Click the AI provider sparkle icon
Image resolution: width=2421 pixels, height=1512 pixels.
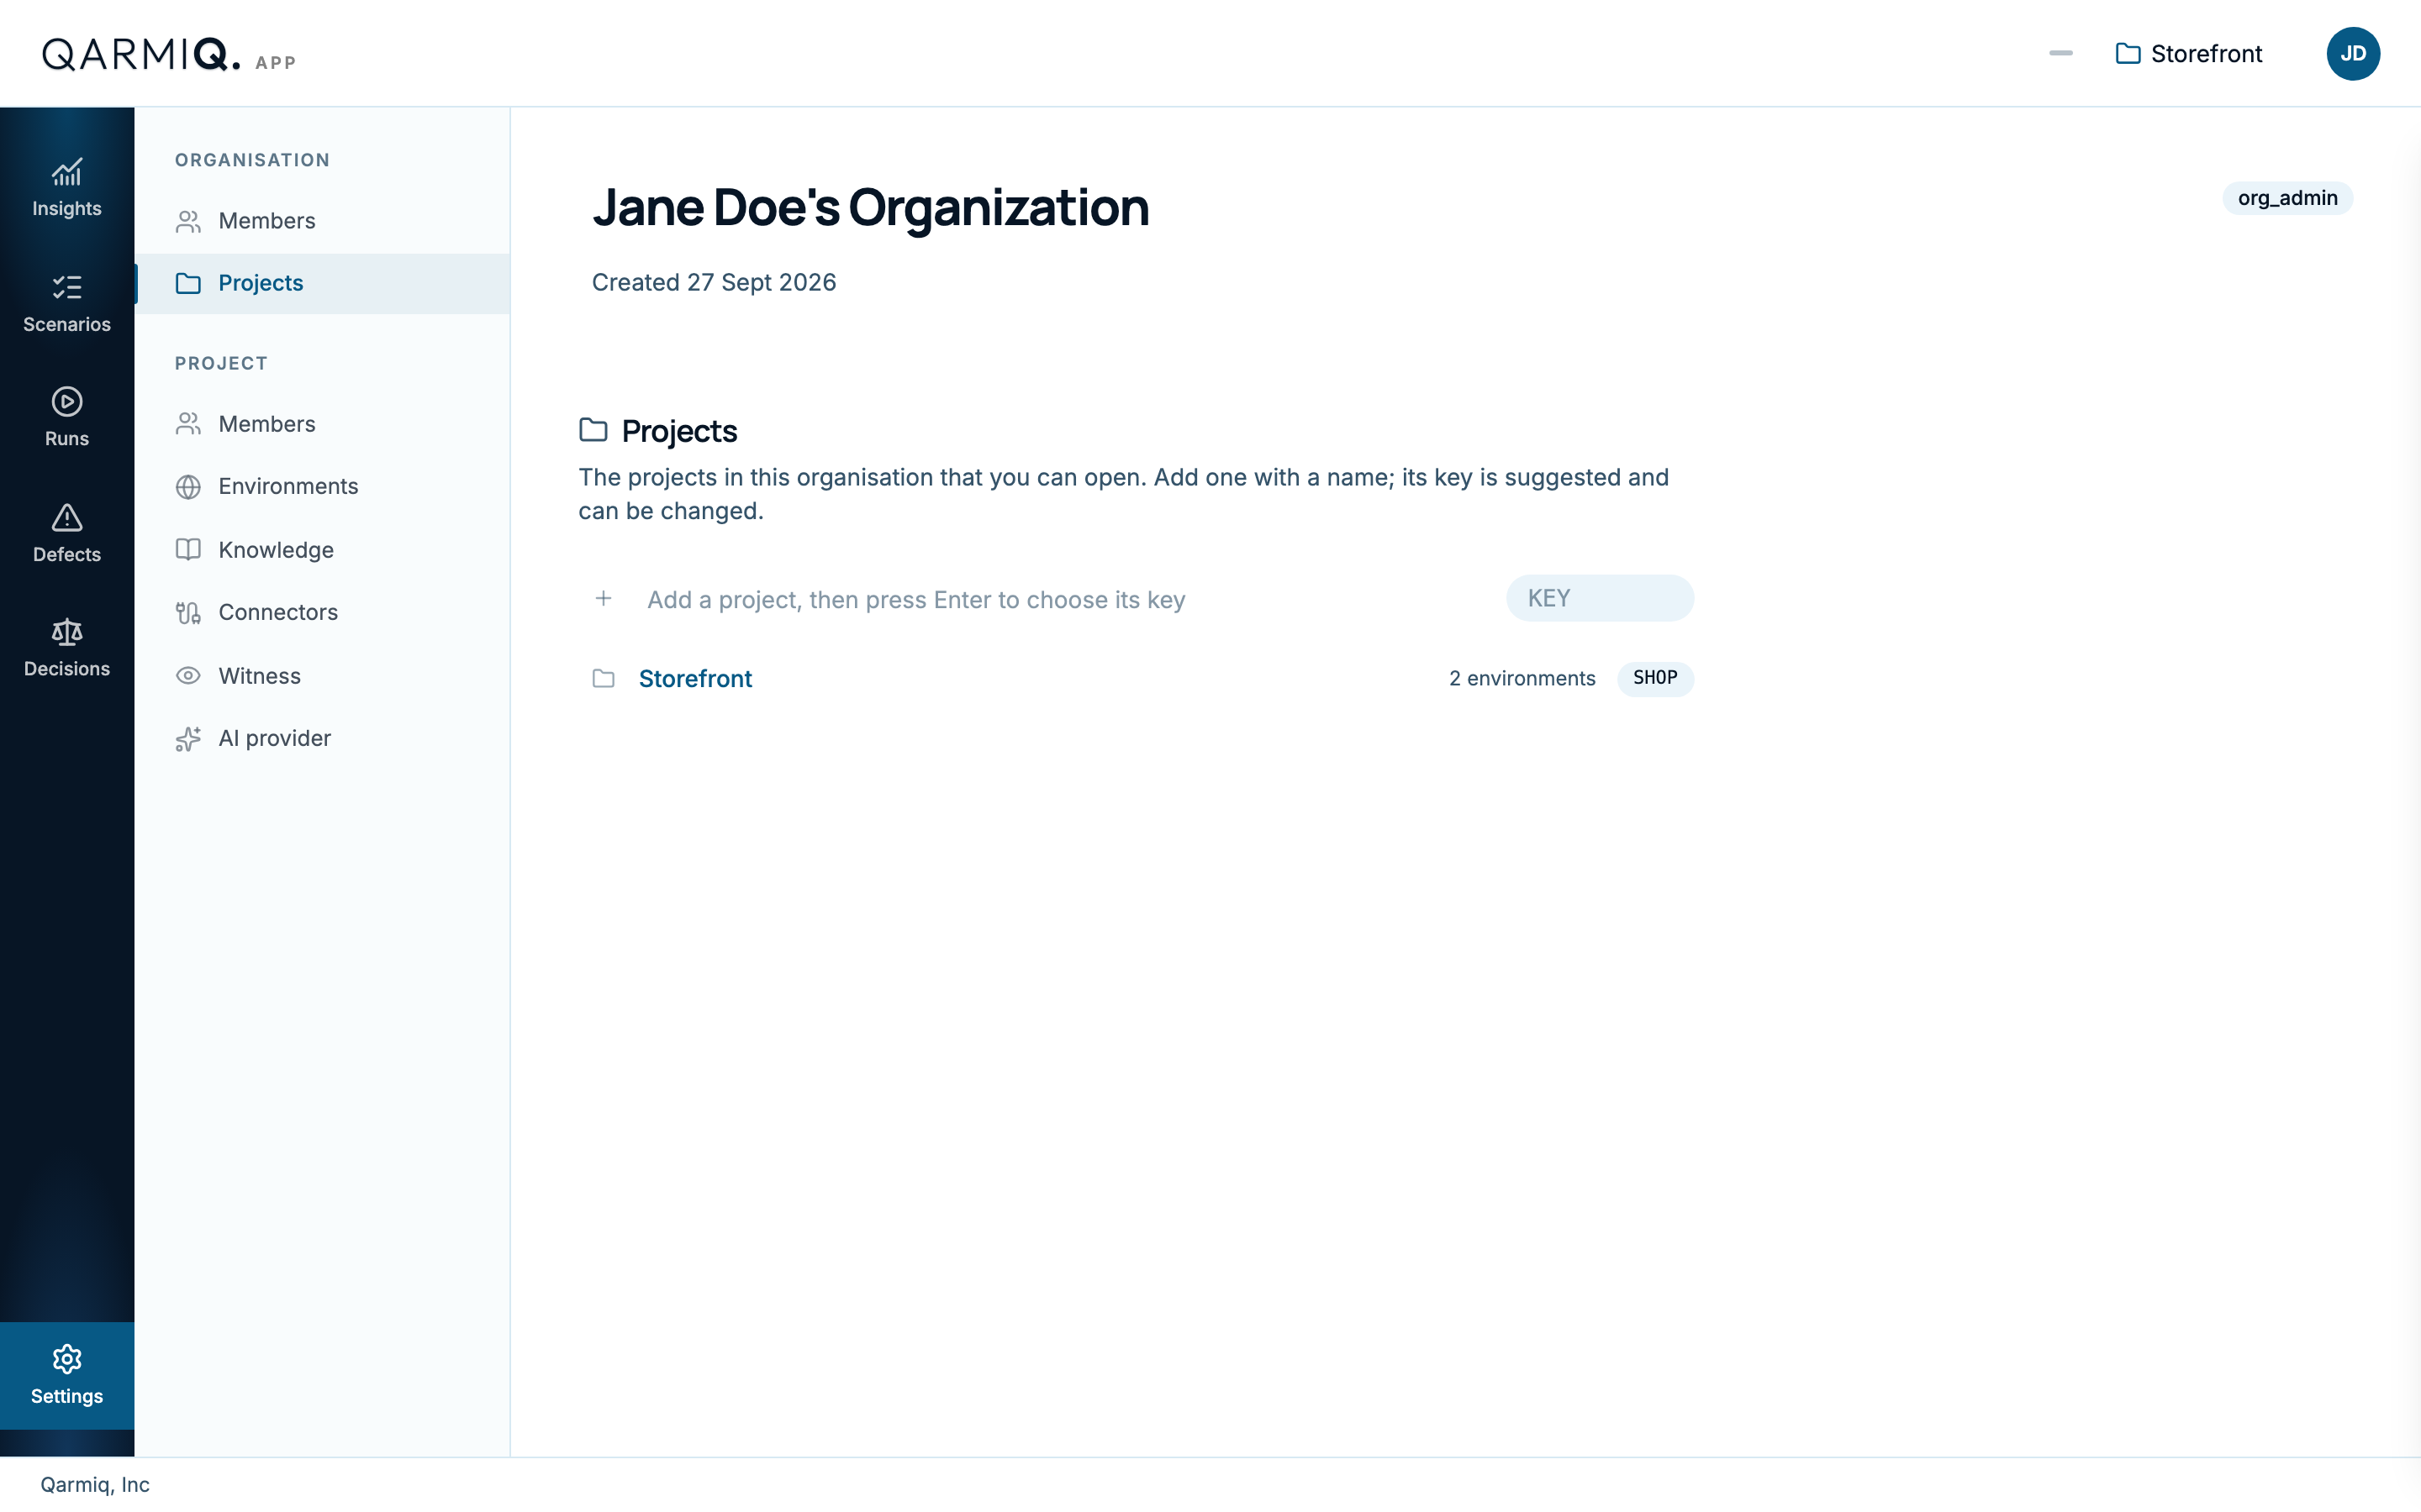coord(188,739)
